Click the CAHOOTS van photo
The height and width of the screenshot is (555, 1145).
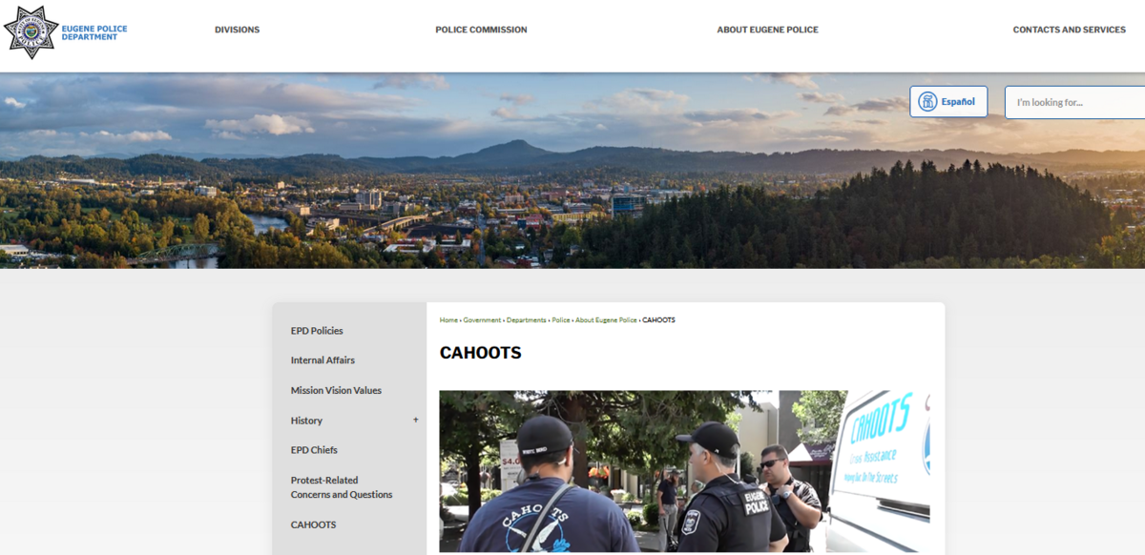[684, 471]
